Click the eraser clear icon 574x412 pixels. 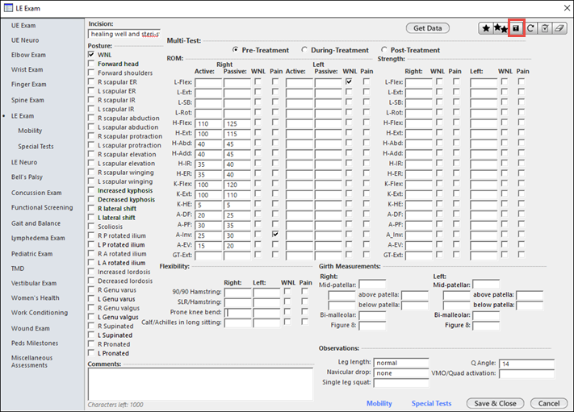(x=559, y=28)
